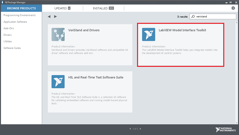Image resolution: width=239 pixels, height=135 pixels.
Task: Minimize the NI Package Manager window
Action: coord(226,2)
